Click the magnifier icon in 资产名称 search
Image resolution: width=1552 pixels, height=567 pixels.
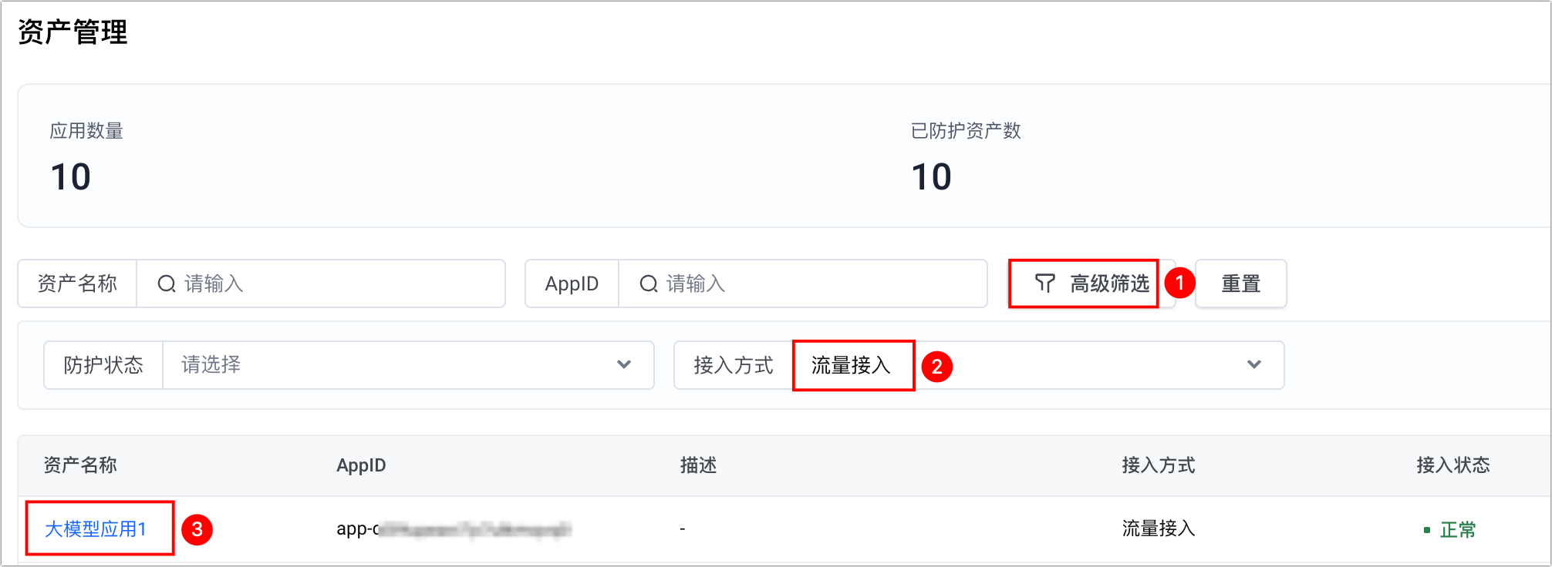[x=166, y=284]
